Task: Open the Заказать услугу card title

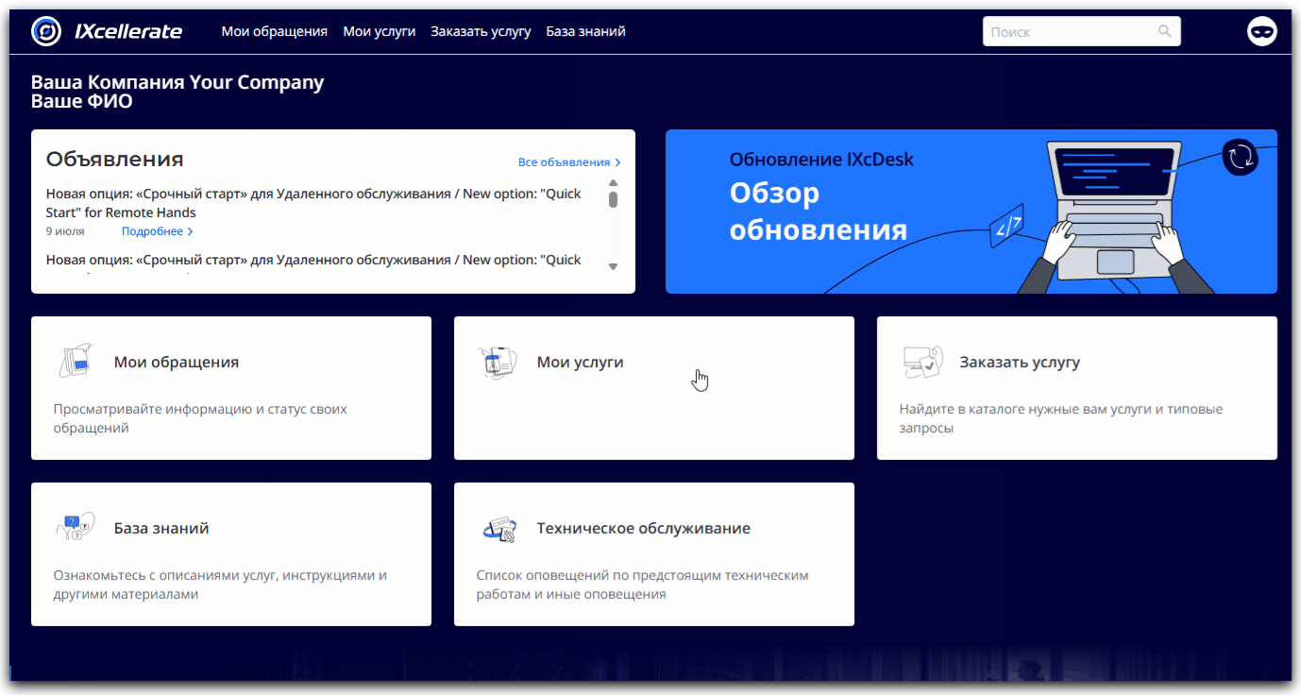Action: [x=1020, y=362]
